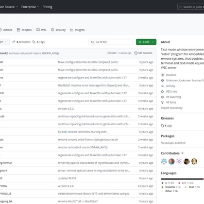Click the tag icon beside 4 Tags
204x204 pixels.
pos(34,42)
